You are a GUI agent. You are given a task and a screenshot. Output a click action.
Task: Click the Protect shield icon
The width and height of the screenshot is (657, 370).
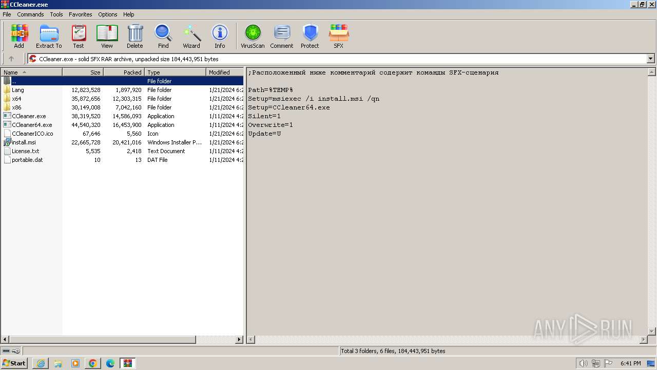tap(310, 36)
